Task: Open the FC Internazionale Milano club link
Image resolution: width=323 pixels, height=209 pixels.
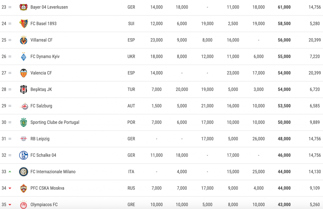Action: 53,172
